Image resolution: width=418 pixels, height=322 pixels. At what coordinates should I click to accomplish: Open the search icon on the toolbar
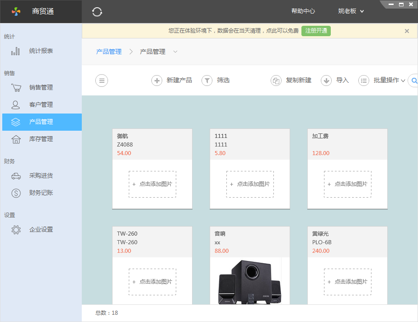(x=413, y=80)
